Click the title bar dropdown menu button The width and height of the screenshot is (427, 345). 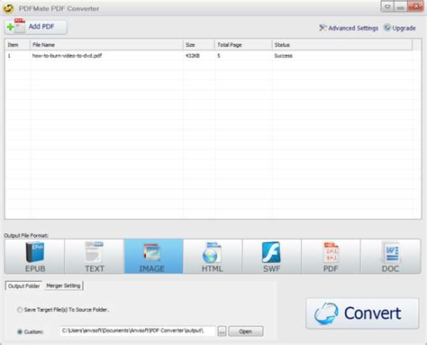tap(387, 6)
